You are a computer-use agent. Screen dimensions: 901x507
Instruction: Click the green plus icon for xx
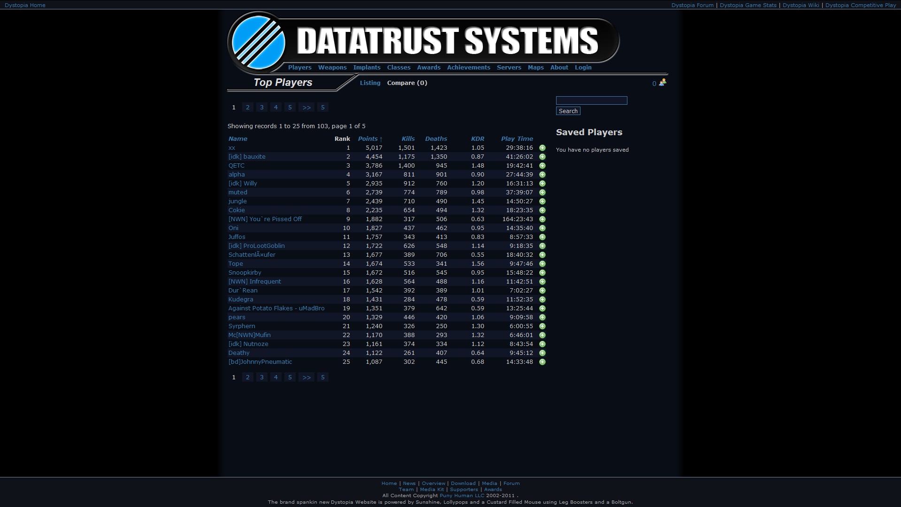pos(542,148)
